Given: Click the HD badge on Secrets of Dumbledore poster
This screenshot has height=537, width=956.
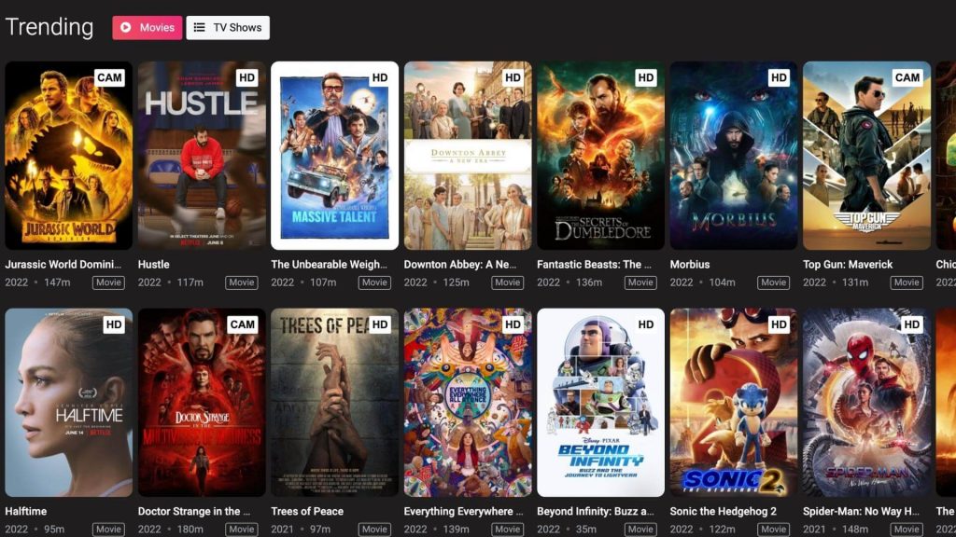Looking at the screenshot, I should pos(646,77).
